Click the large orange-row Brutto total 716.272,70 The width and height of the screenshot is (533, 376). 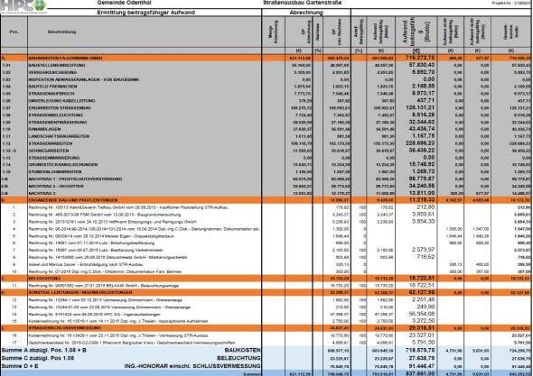pyautogui.click(x=420, y=58)
